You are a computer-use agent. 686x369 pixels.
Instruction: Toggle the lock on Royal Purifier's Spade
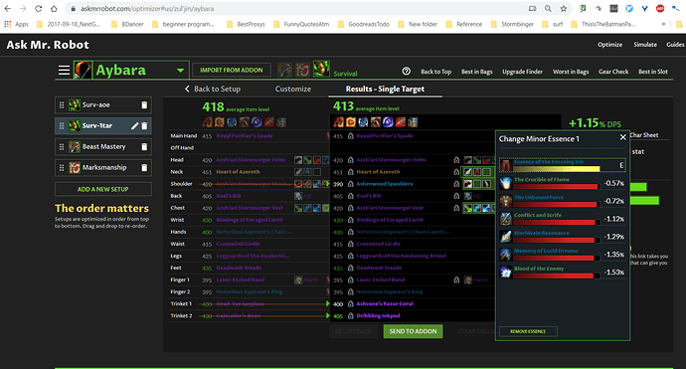(350, 136)
